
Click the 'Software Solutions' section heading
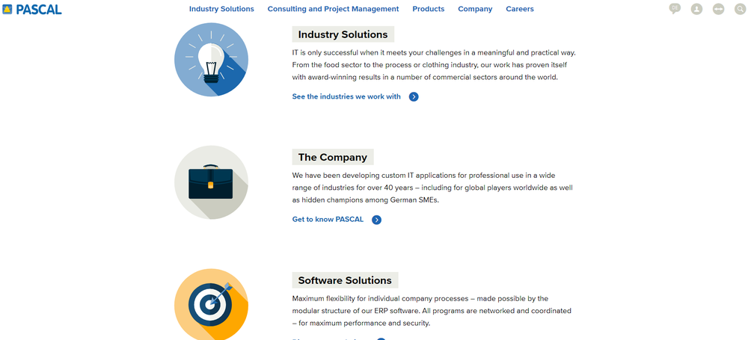pyautogui.click(x=345, y=280)
